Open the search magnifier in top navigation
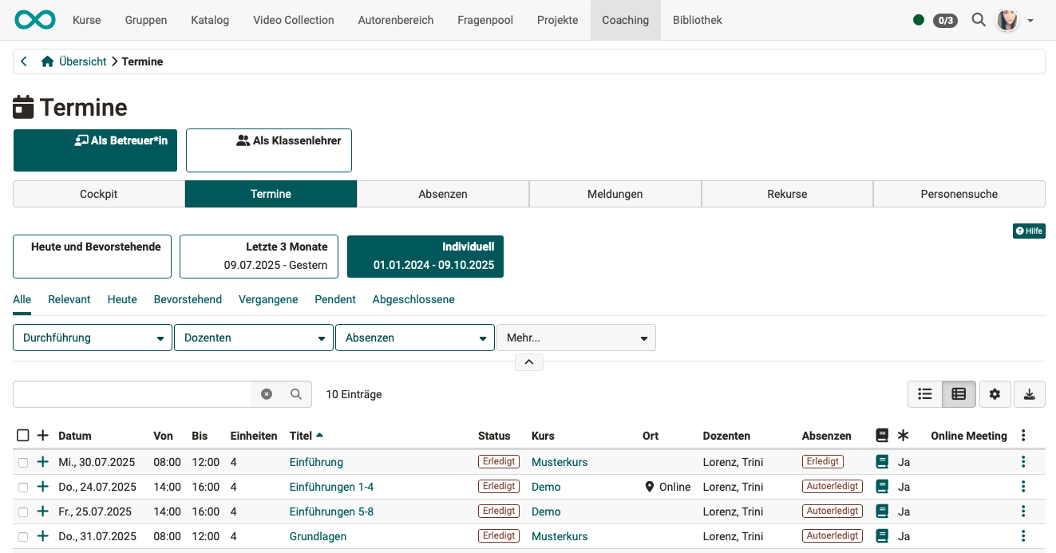The height and width of the screenshot is (553, 1056). (x=979, y=20)
